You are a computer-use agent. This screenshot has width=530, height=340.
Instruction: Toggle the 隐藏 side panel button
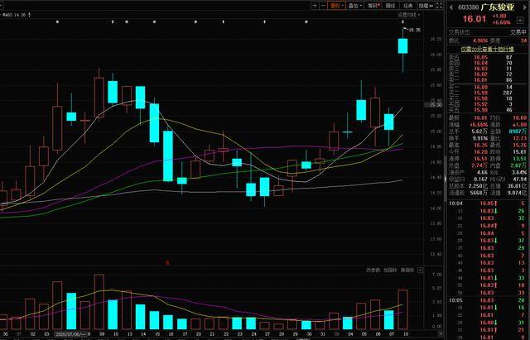tap(426, 6)
